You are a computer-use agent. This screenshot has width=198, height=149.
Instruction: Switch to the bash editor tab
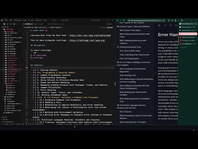tap(41, 24)
